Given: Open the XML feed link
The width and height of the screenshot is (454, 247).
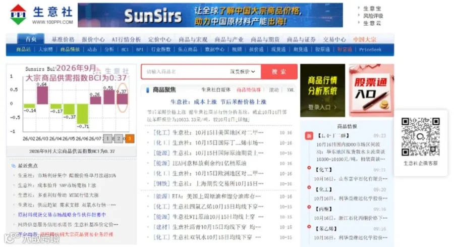Looking at the screenshot, I should (x=291, y=90).
